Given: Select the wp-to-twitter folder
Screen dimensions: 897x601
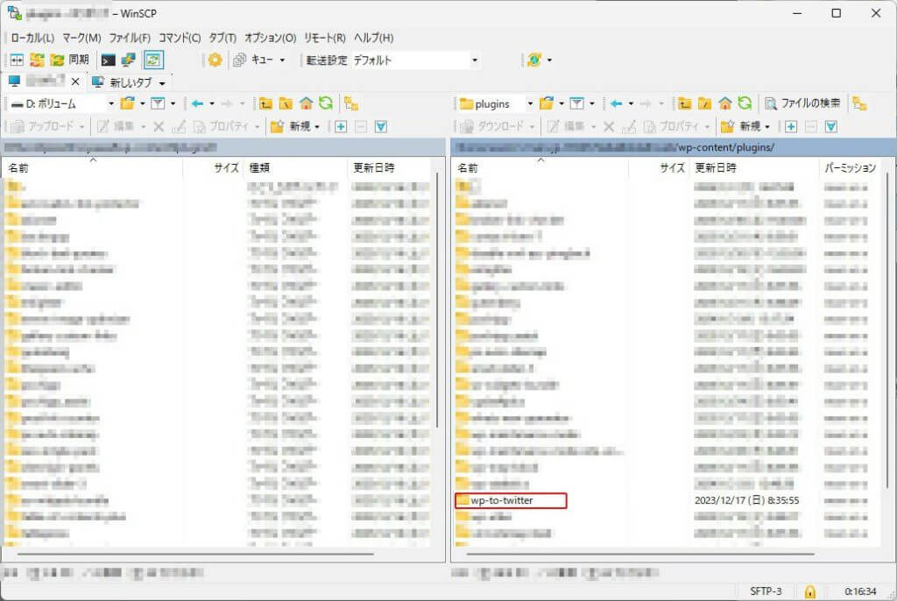Looking at the screenshot, I should [501, 500].
